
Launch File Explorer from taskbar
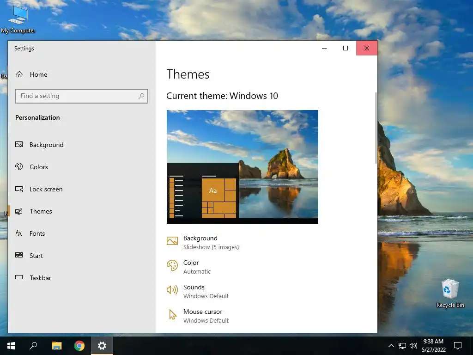(x=56, y=346)
